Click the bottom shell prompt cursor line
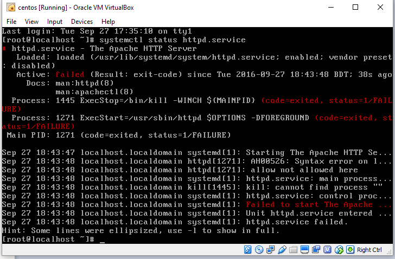395x259 pixels. click(53, 239)
